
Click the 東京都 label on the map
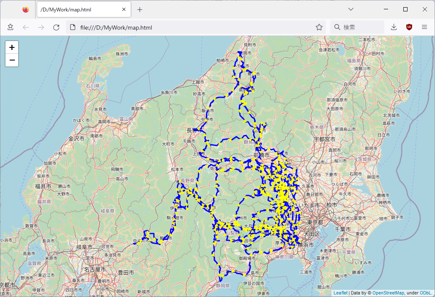(315, 223)
